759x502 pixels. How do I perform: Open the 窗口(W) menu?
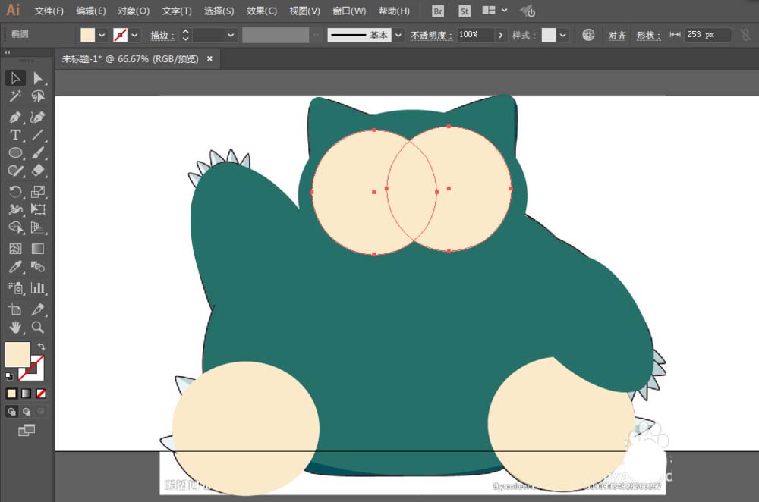349,11
